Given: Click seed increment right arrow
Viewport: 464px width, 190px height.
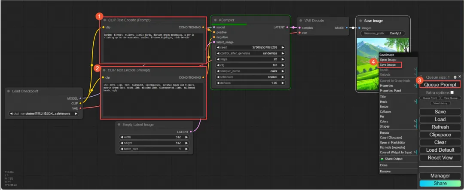Looking at the screenshot, I should pos(283,47).
